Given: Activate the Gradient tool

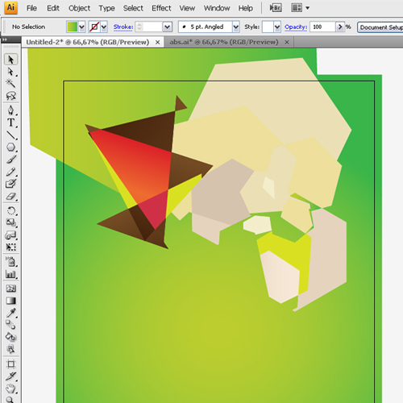Looking at the screenshot, I should [10, 301].
